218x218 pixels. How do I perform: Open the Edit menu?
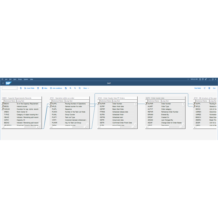tap(10, 79)
